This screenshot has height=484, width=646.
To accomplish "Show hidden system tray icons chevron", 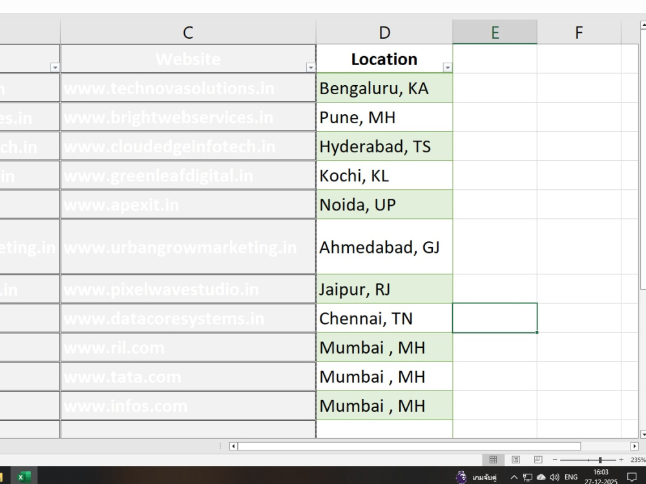I will pos(514,478).
